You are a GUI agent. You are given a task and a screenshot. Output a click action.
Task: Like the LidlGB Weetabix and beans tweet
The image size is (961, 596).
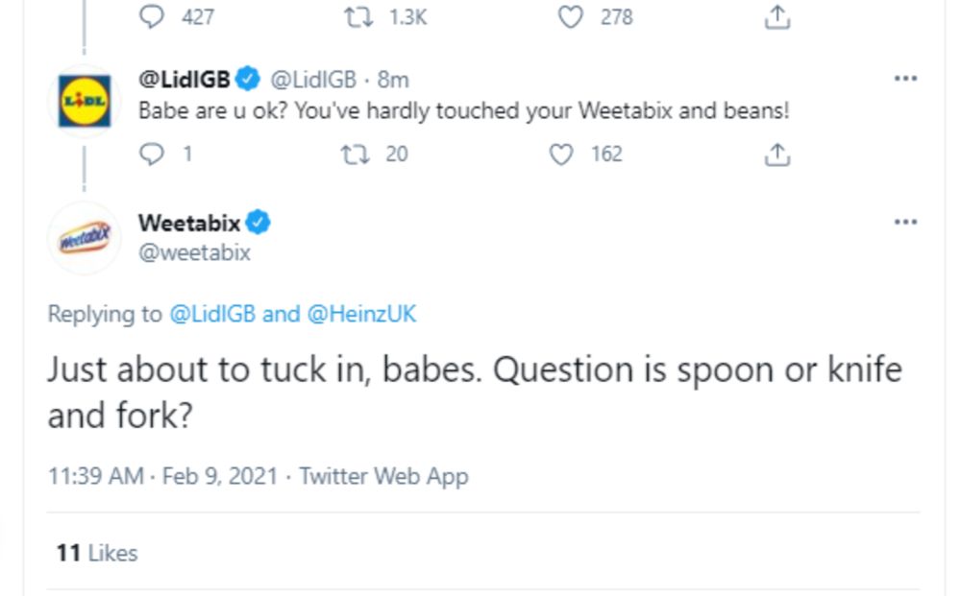561,154
